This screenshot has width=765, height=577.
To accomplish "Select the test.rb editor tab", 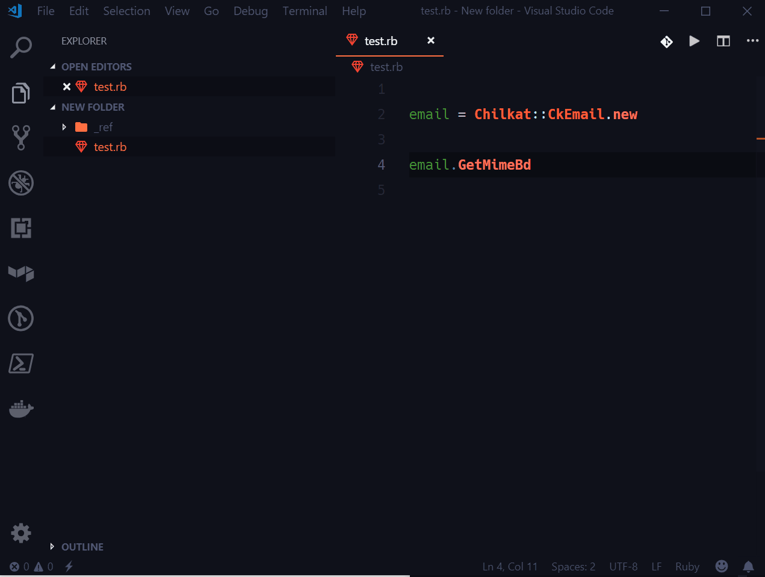I will [x=381, y=41].
